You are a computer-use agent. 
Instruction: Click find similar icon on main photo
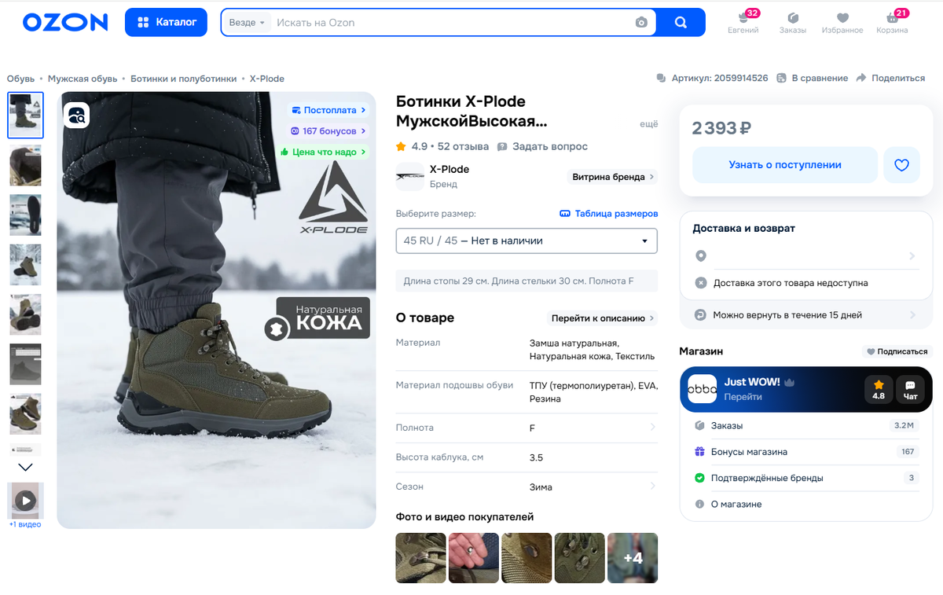[x=77, y=116]
